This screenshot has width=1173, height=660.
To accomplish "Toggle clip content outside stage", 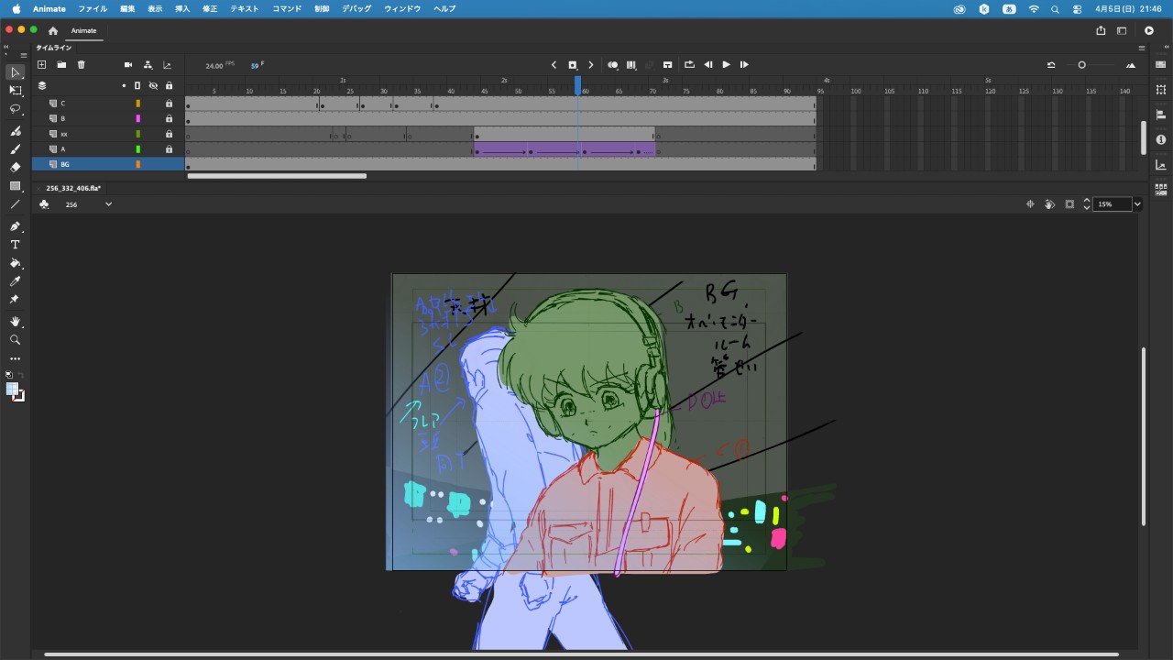I will click(1069, 204).
